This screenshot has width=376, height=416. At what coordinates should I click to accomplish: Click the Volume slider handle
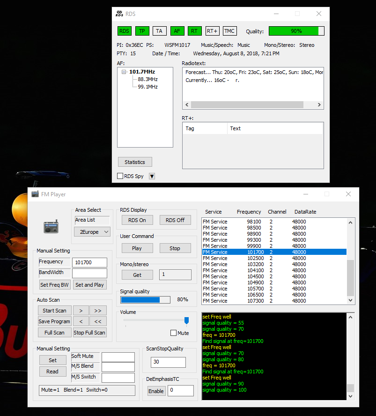(x=186, y=320)
